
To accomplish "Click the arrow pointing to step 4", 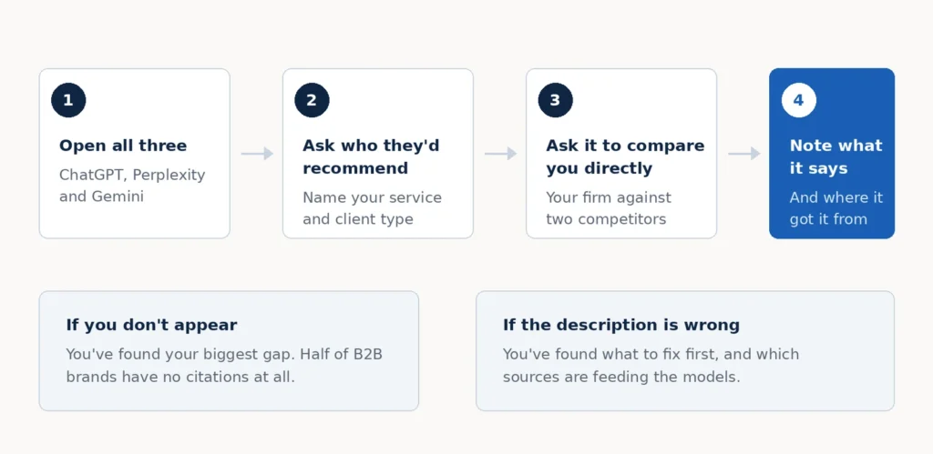I will click(743, 154).
